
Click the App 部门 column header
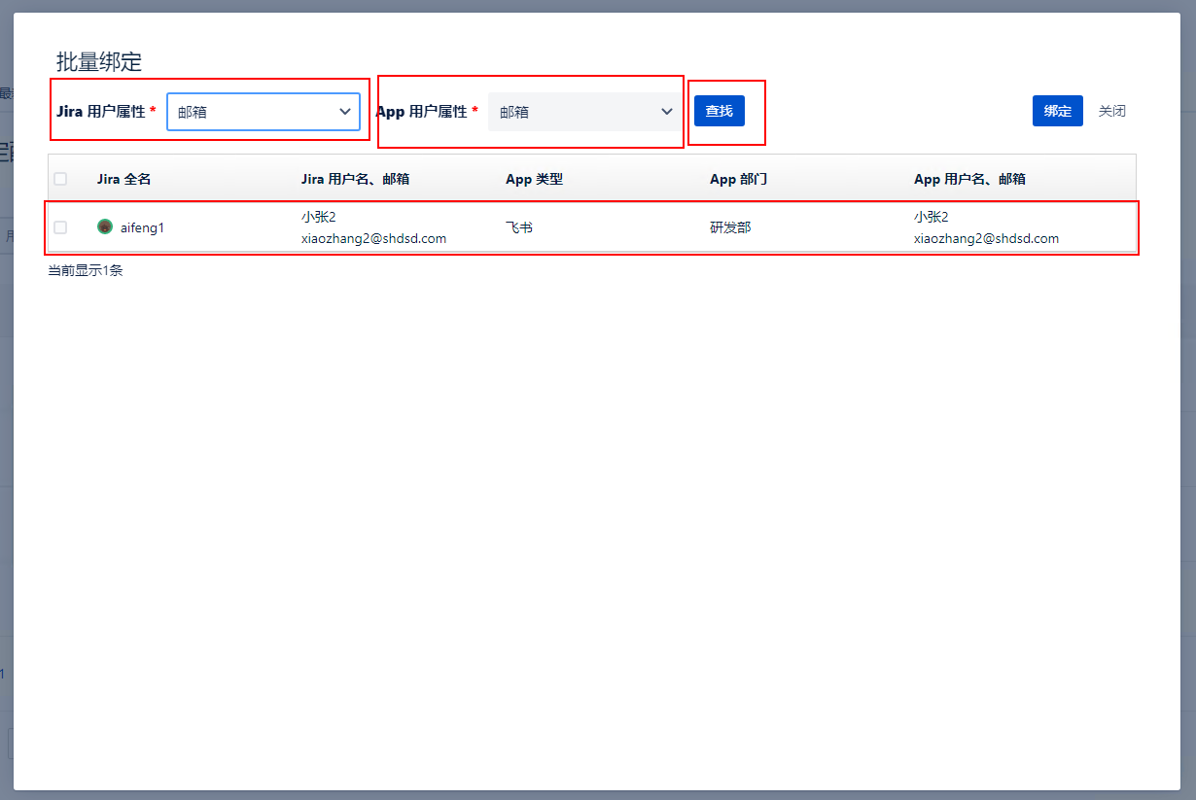pyautogui.click(x=738, y=179)
